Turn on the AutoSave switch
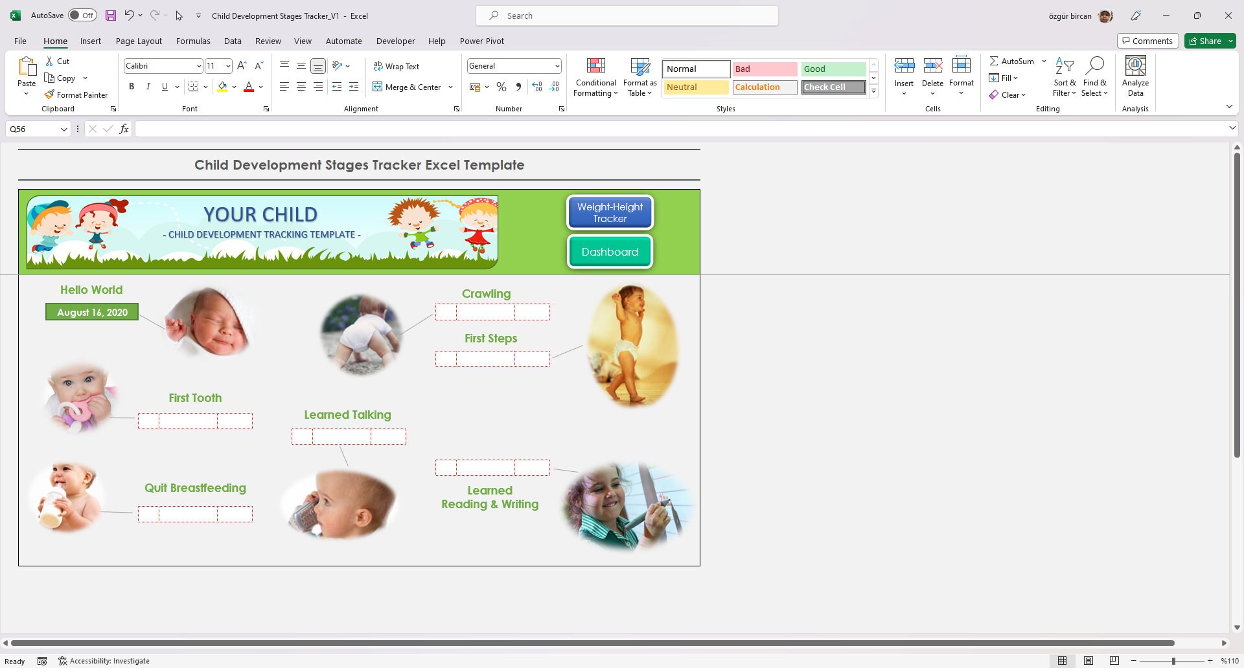The height and width of the screenshot is (668, 1244). tap(82, 14)
